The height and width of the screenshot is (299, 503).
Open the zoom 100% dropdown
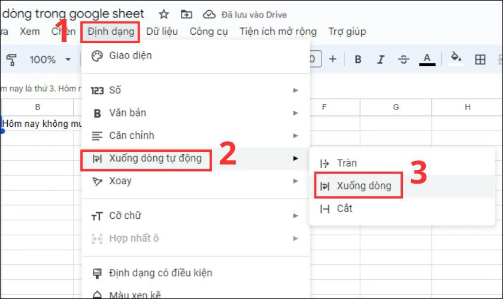coord(50,59)
